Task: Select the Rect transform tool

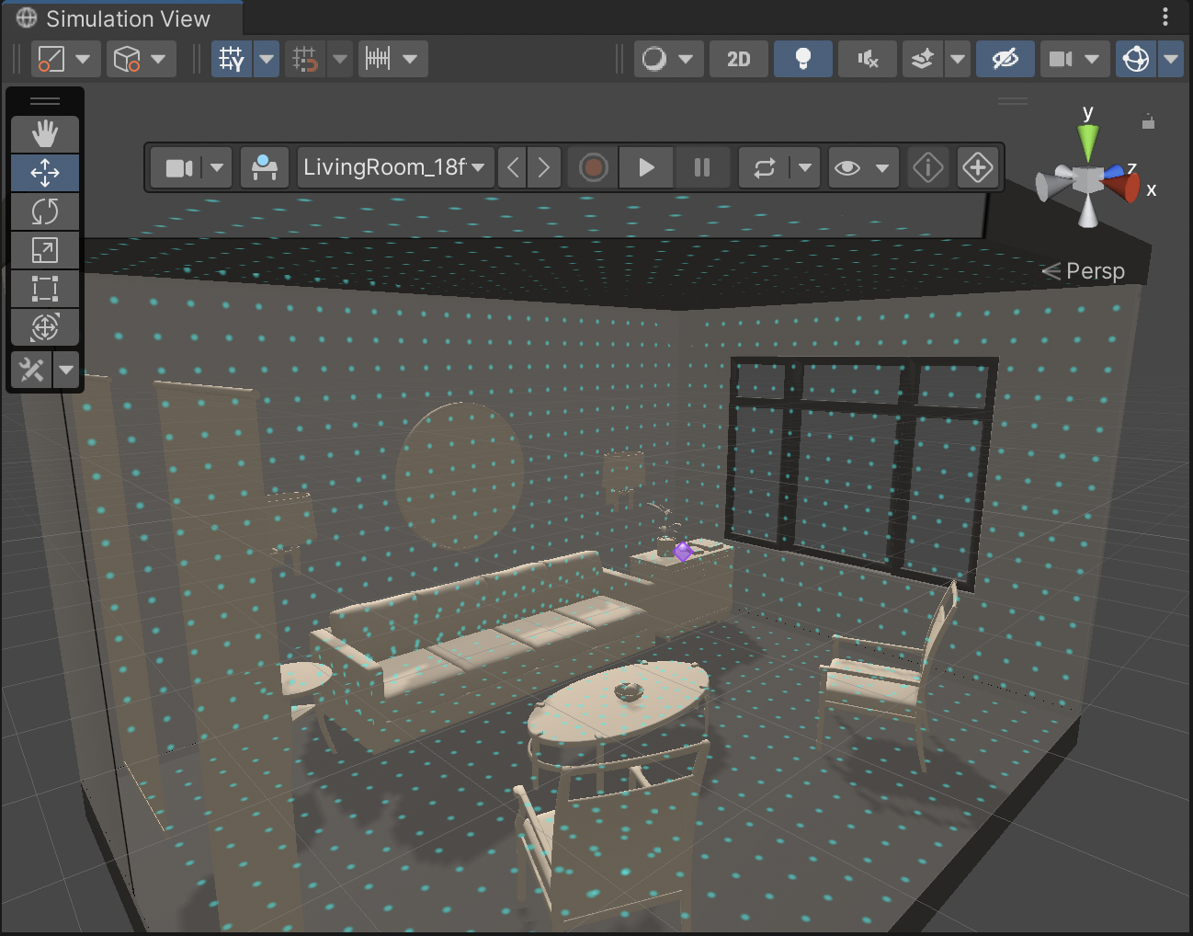Action: (x=44, y=289)
